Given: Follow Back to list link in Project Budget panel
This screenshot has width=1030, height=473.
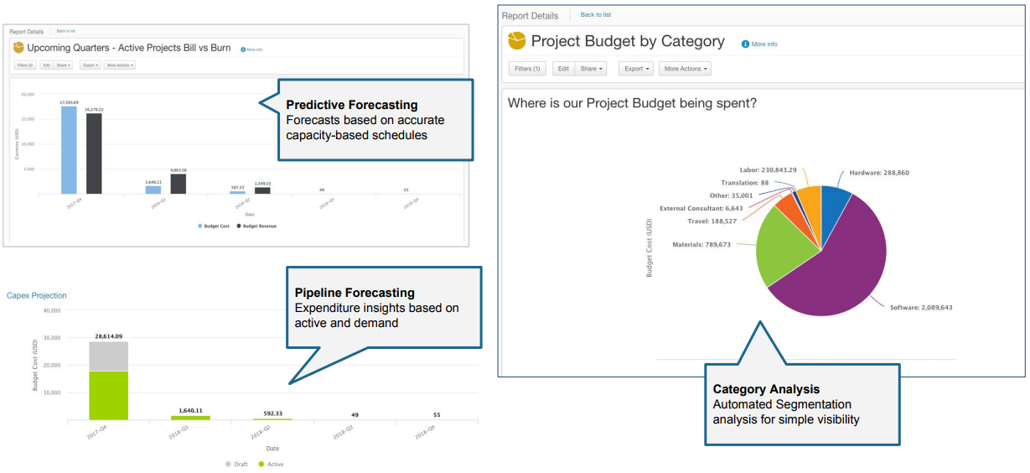Looking at the screenshot, I should click(x=596, y=15).
